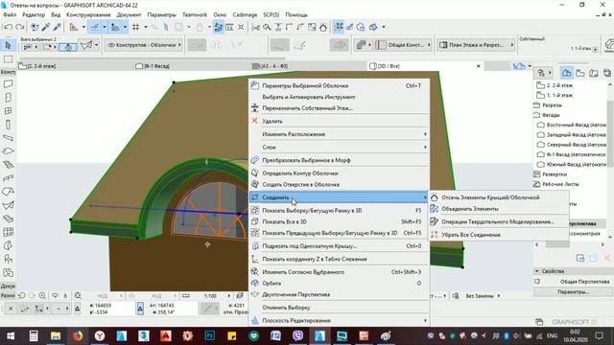The width and height of the screenshot is (614, 345).
Task: Open Guide Lines dropdown arrow
Action: tap(105, 27)
